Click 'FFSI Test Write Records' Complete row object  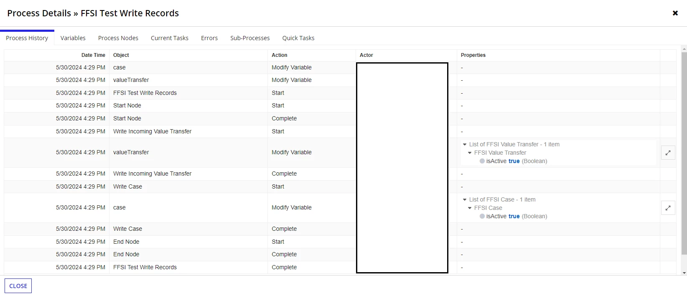tap(145, 267)
